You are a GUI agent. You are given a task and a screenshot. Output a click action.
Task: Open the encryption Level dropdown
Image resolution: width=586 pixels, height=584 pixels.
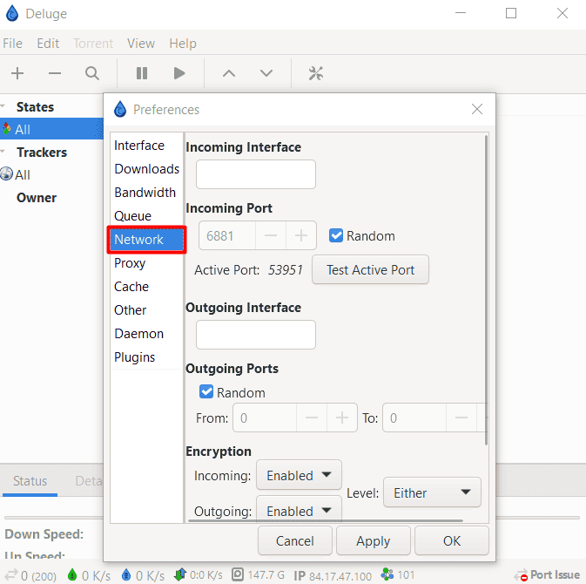coord(432,492)
